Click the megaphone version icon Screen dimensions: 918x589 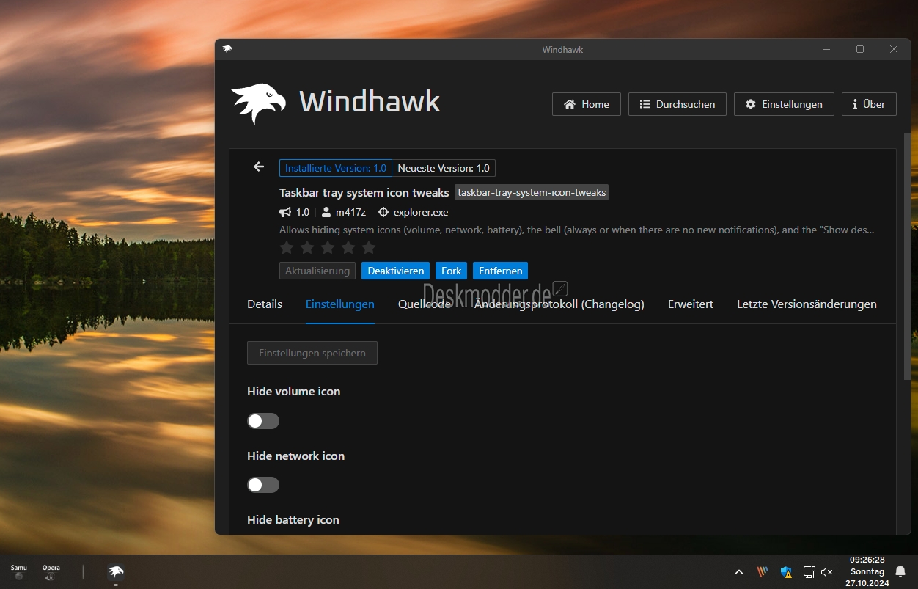285,212
